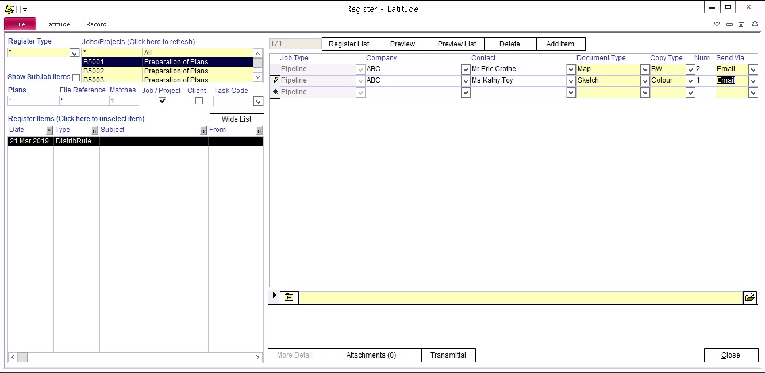
Task: Click filter button beside Type column header
Action: tap(95, 130)
